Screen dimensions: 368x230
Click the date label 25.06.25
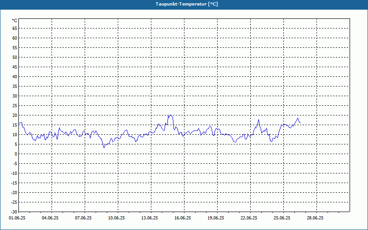coord(282,218)
